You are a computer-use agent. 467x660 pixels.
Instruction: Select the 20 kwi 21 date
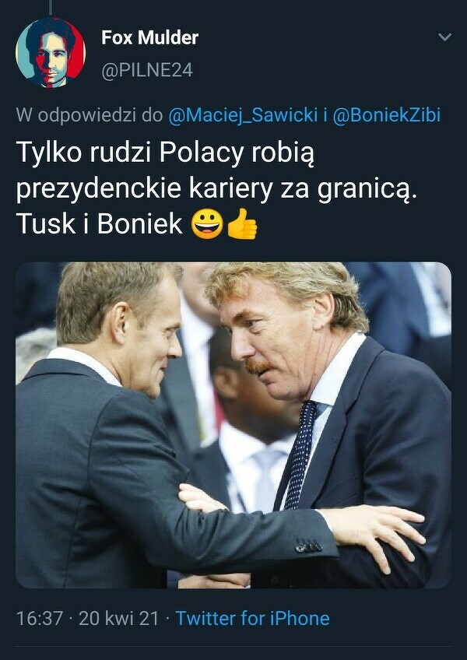click(119, 618)
